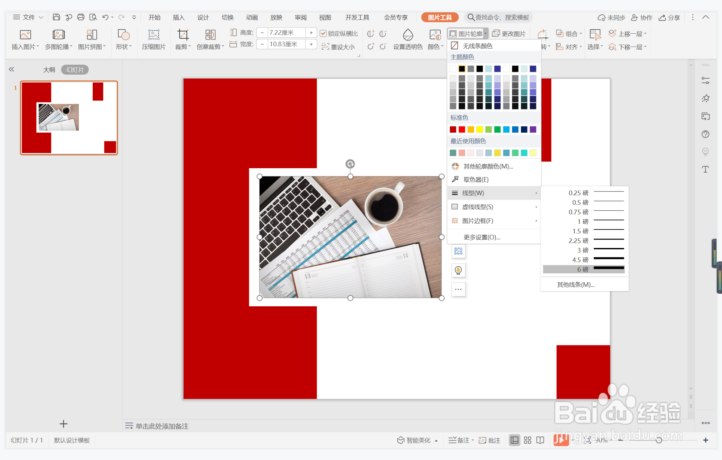The image size is (722, 460).
Task: Select the 3 pt line weight
Action: click(584, 250)
